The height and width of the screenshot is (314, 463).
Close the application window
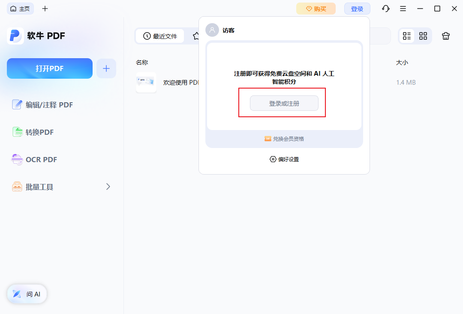click(454, 9)
